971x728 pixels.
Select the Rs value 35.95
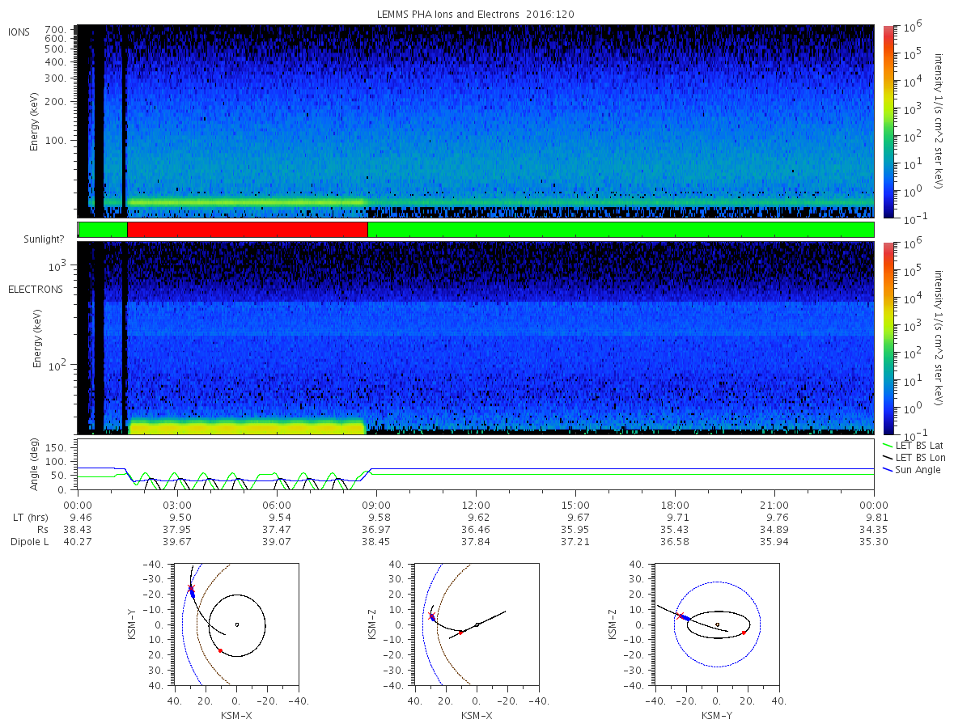[x=575, y=529]
